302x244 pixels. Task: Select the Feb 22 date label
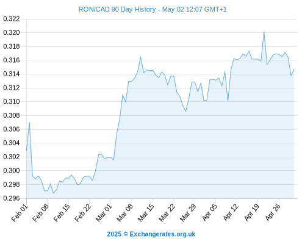83,213
